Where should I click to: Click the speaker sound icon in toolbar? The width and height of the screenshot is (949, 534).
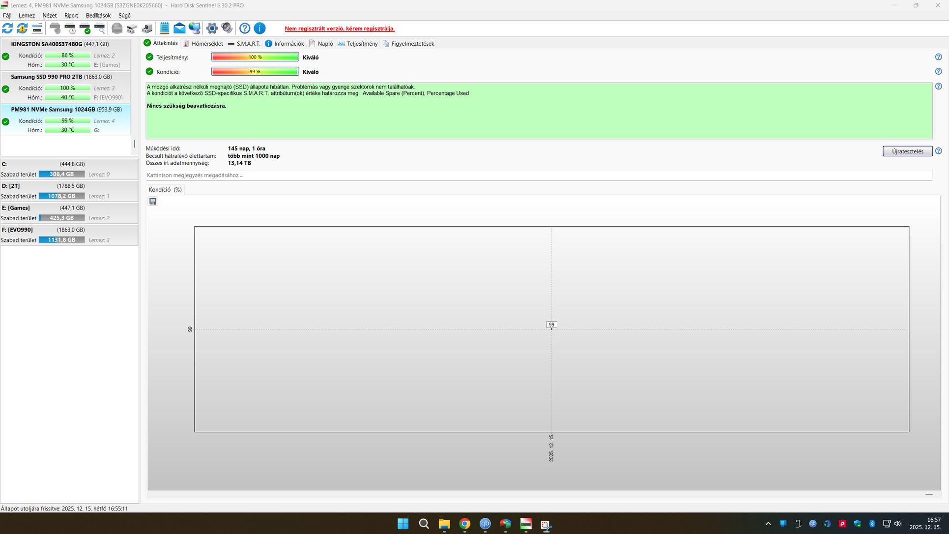pos(227,29)
